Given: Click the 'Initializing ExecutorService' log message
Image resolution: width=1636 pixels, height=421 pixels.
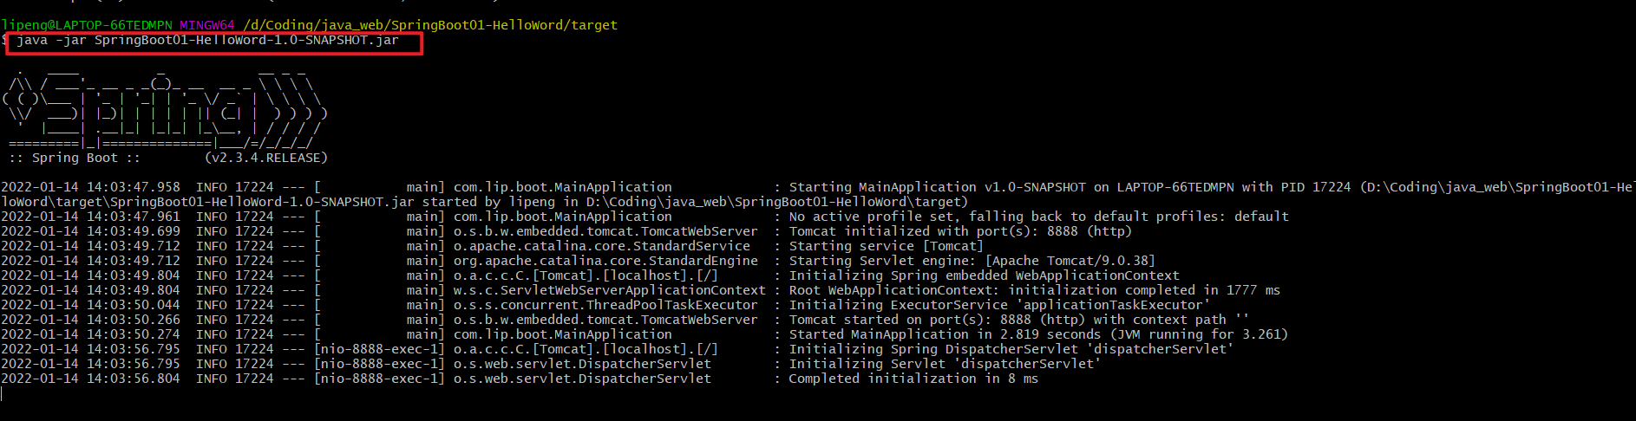Looking at the screenshot, I should tap(999, 305).
